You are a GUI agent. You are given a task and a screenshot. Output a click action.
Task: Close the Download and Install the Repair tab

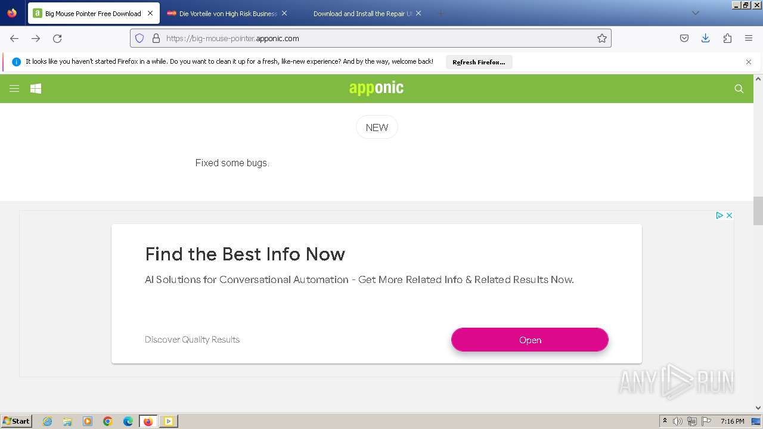click(418, 13)
